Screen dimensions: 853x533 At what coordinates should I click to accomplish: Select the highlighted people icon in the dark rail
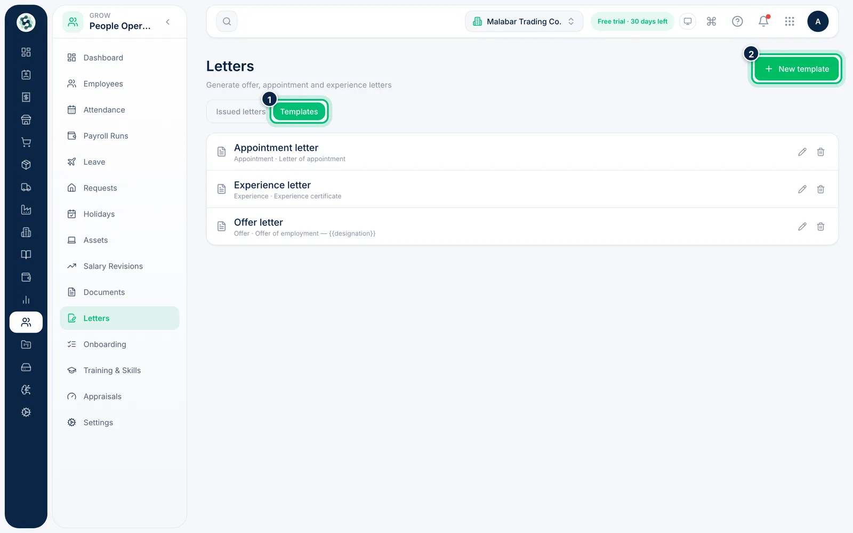coord(26,322)
